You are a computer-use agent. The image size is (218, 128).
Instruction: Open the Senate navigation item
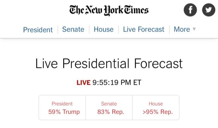(x=73, y=29)
